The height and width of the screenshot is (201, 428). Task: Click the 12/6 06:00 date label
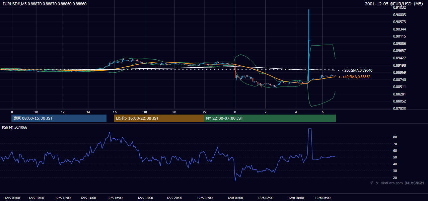point(323,198)
